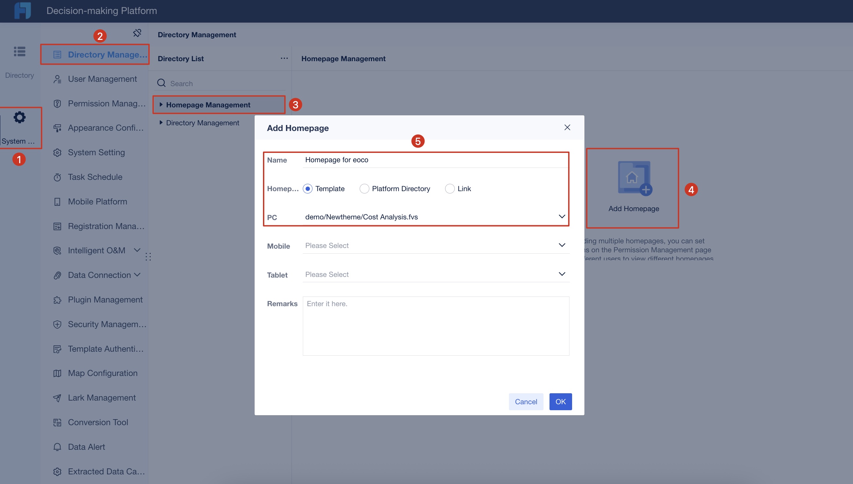Click the Task Schedule clock icon

click(57, 177)
